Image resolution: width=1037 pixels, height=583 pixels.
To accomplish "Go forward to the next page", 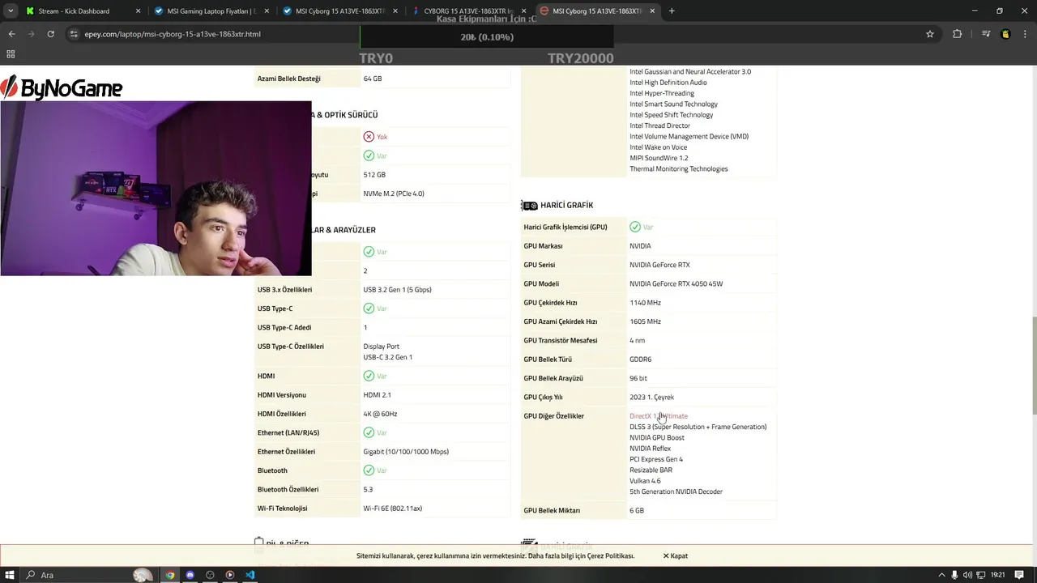I will click(31, 34).
